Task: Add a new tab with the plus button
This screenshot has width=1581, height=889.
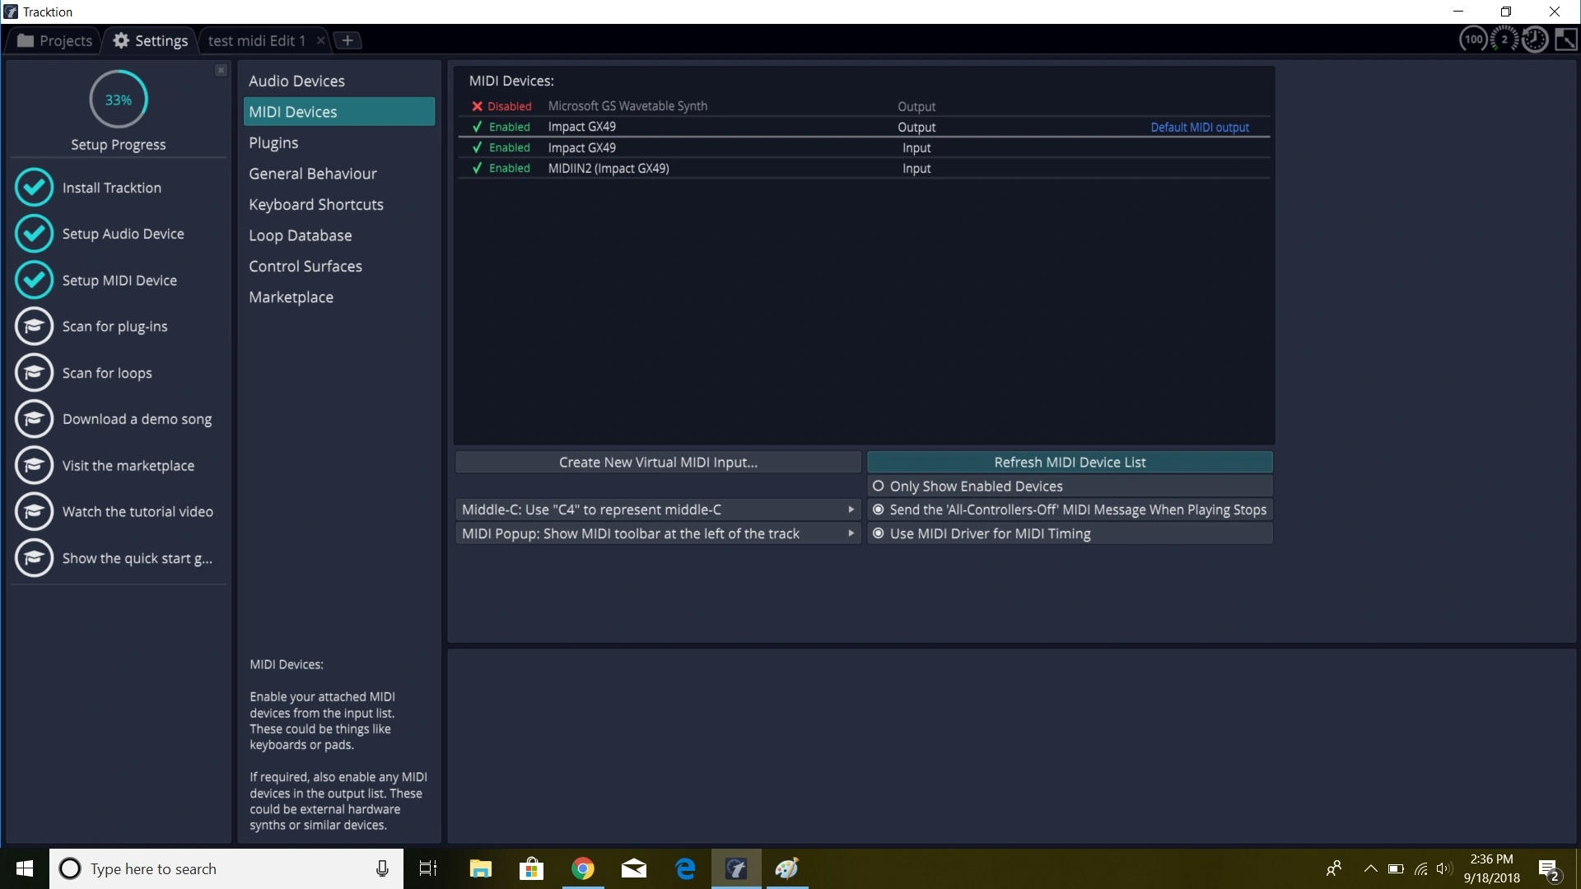Action: point(347,40)
